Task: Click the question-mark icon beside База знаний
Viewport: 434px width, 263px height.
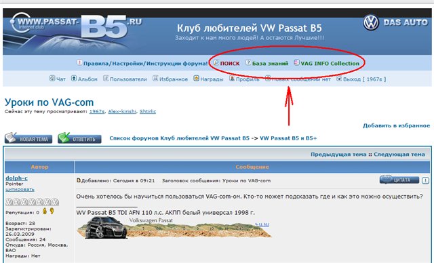Action: [x=248, y=63]
